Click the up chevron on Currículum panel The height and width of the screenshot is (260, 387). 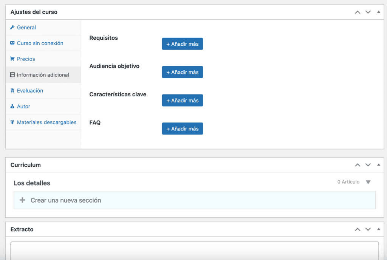pos(357,165)
